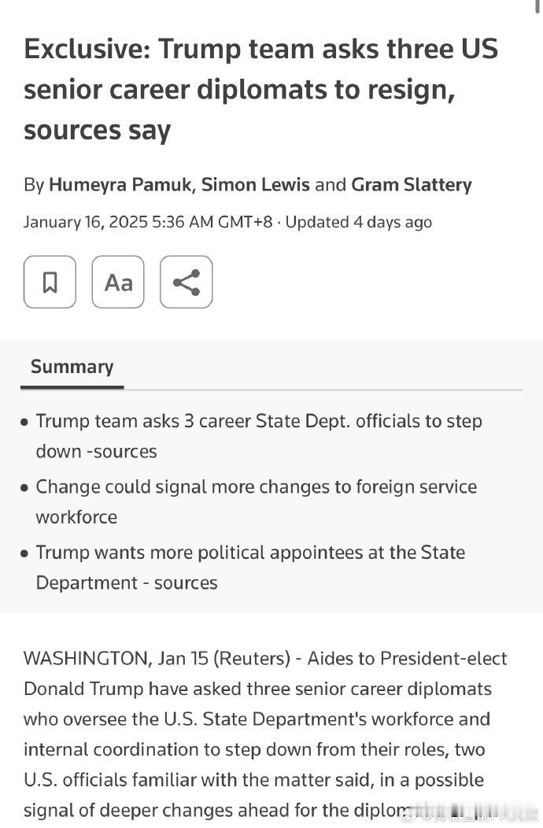Open author Gram Slattery's profile
Screen dimensions: 543x828
pos(412,184)
